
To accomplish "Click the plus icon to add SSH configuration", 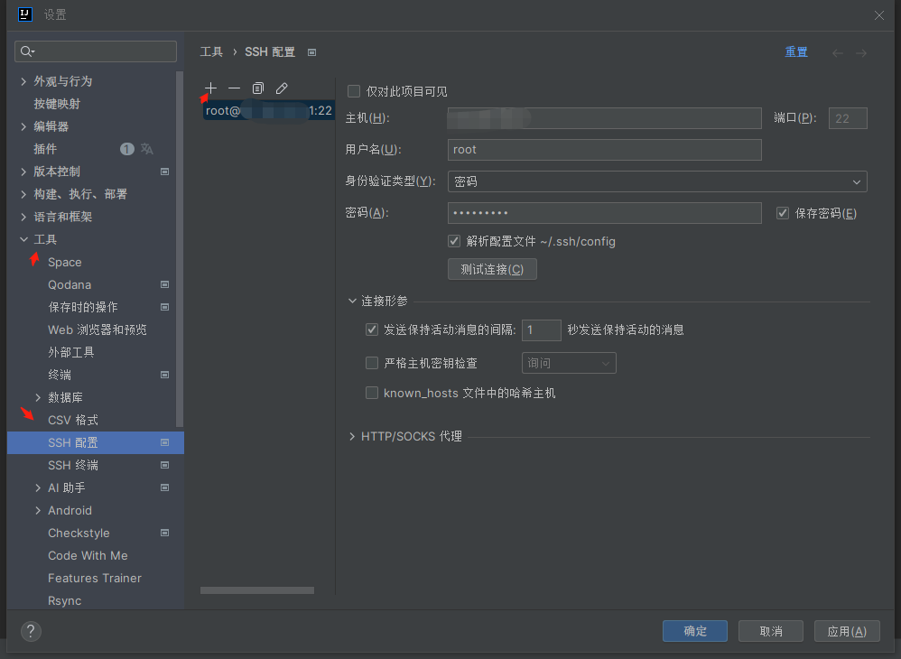I will [210, 88].
